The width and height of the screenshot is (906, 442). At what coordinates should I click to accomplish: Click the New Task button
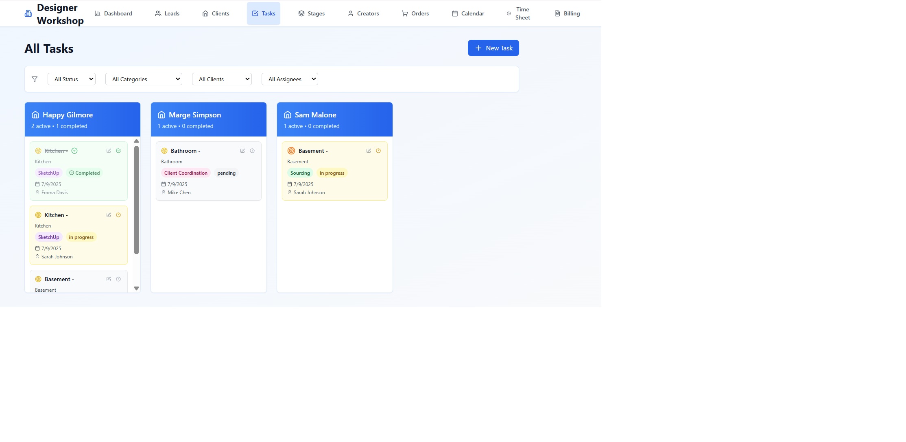(493, 48)
